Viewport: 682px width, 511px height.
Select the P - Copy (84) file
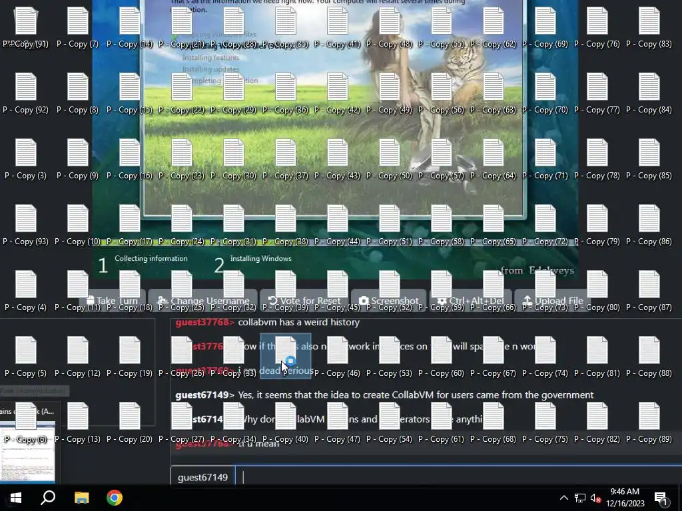649,93
